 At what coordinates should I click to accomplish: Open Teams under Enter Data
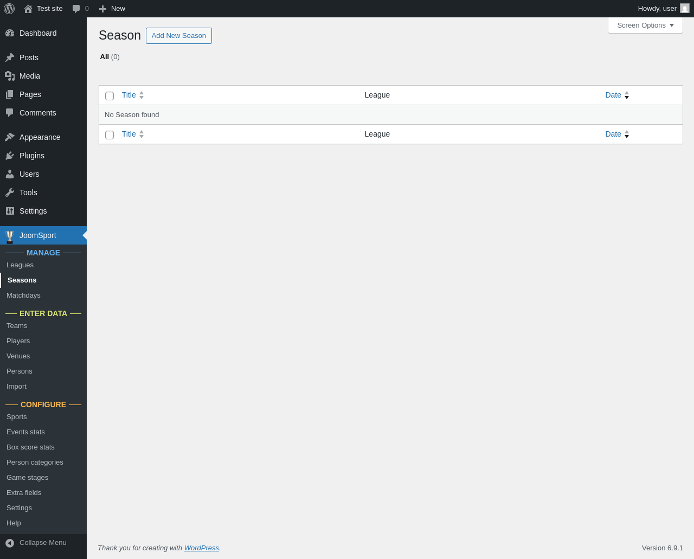17,326
